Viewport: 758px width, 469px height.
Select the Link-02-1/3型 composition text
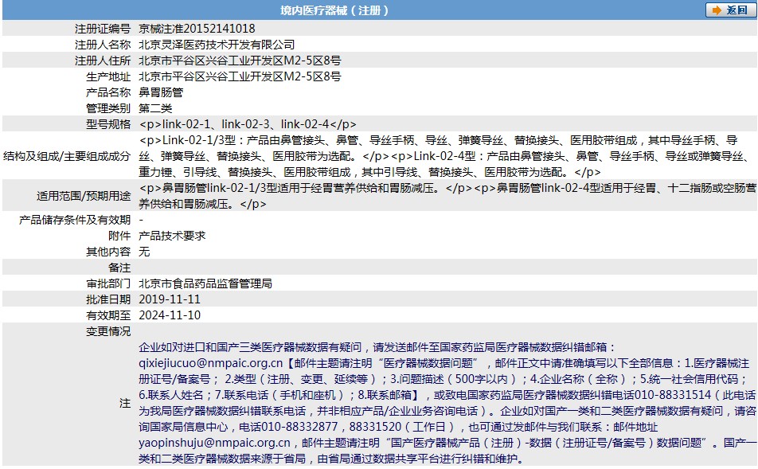click(443, 156)
